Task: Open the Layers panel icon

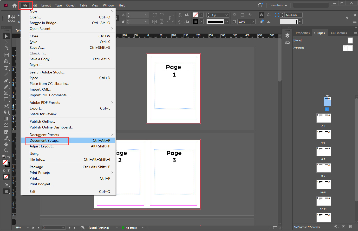Action: (x=287, y=36)
